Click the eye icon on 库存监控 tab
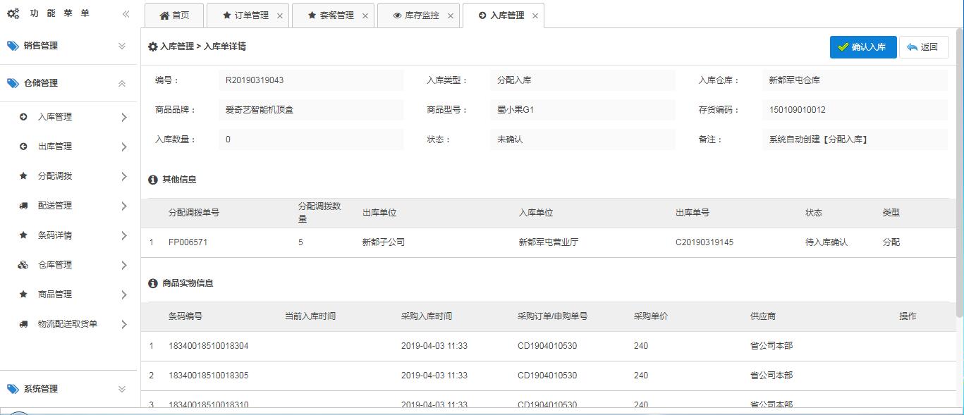The height and width of the screenshot is (415, 964). tap(397, 16)
